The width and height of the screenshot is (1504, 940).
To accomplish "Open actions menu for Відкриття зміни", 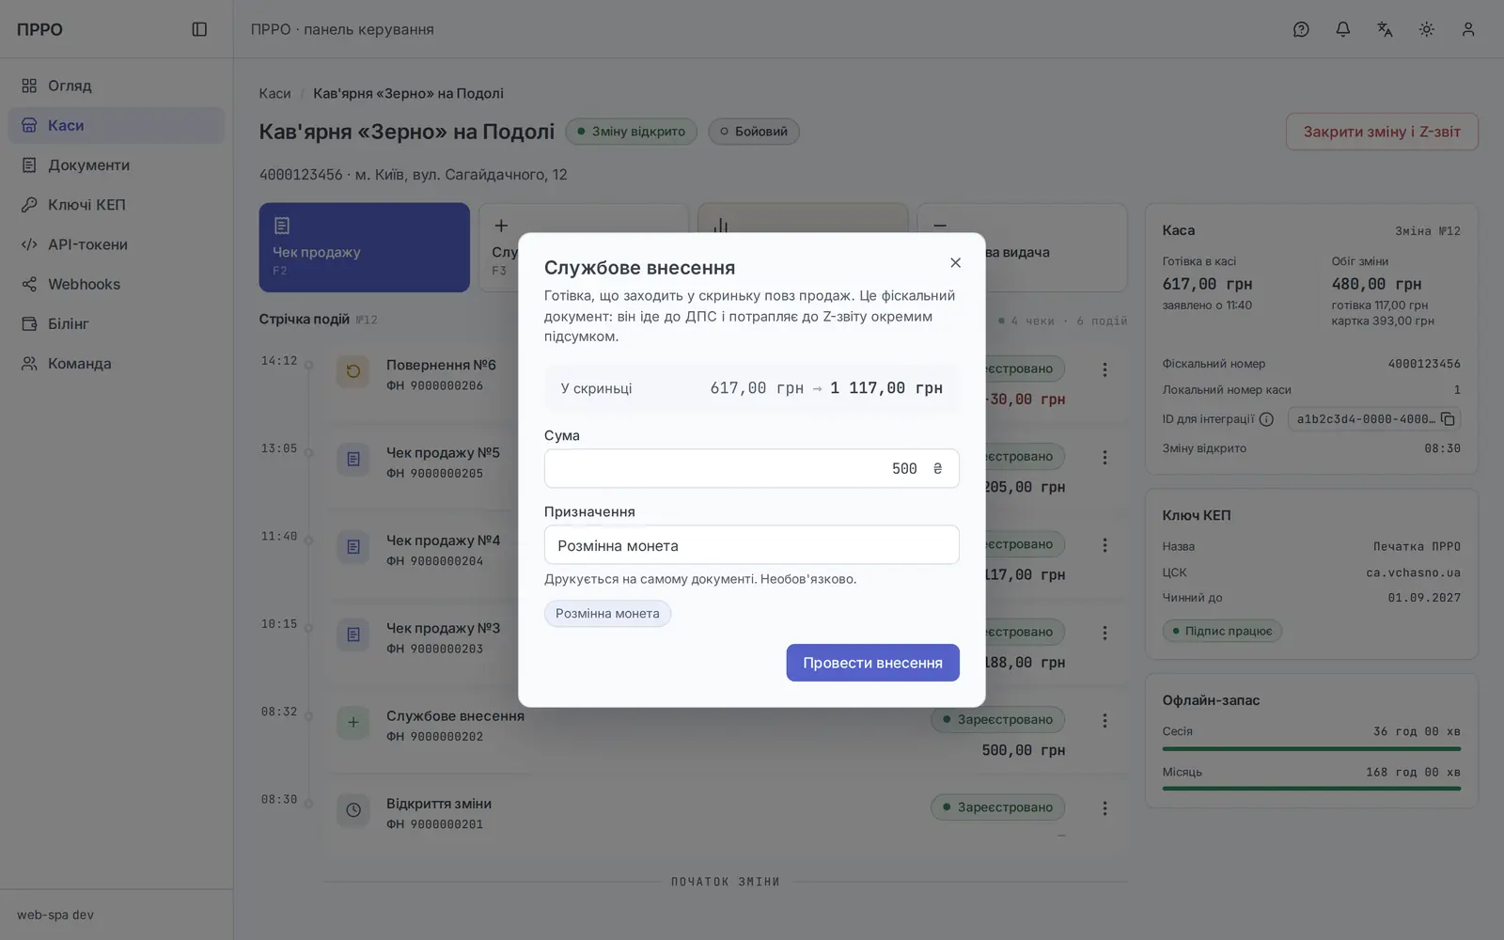I will pos(1104,808).
